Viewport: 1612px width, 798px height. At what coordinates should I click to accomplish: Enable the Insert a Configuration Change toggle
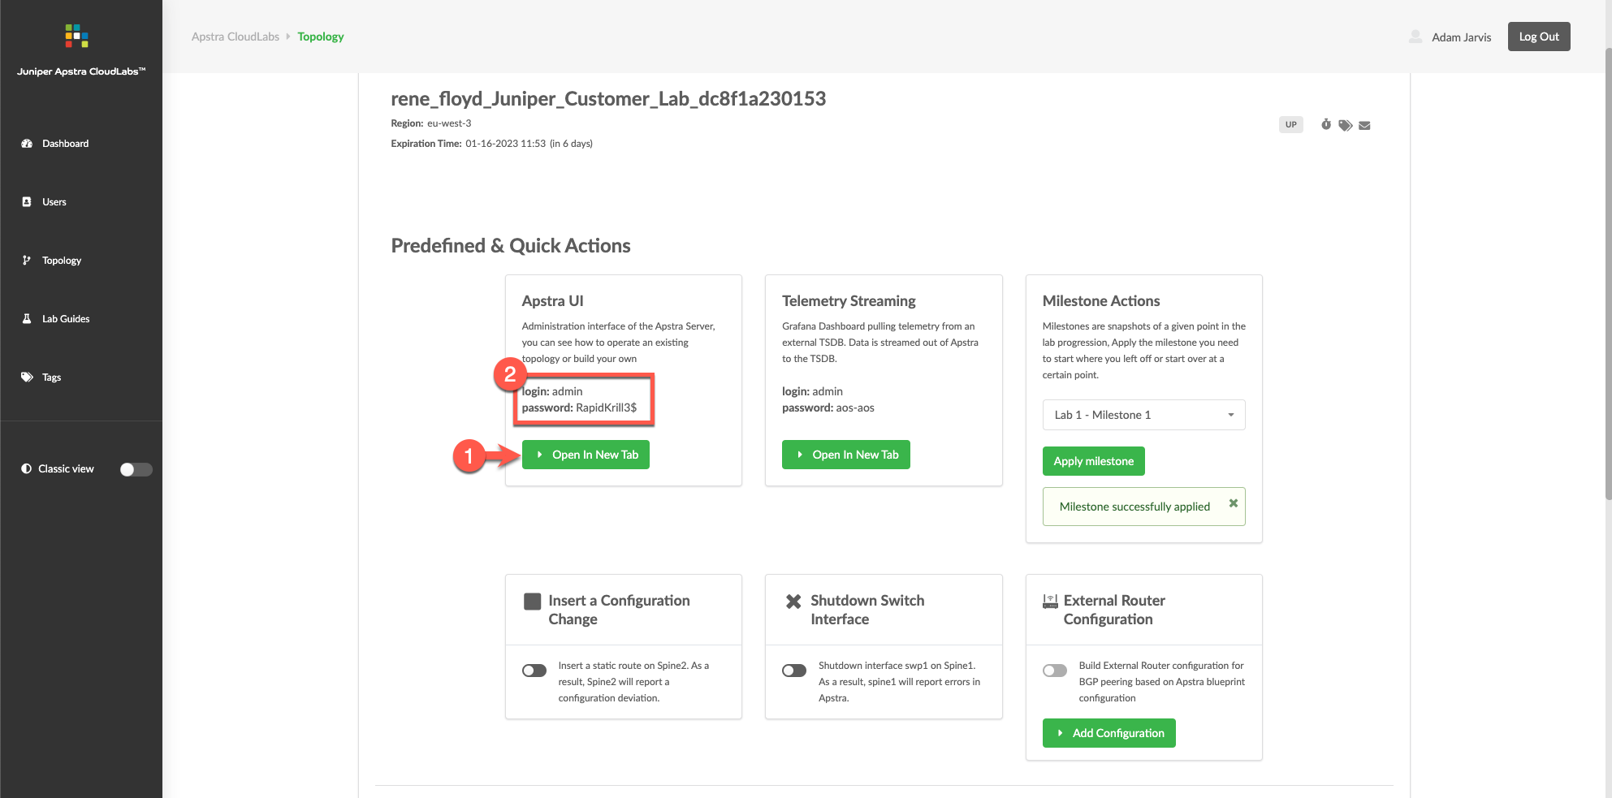[534, 670]
